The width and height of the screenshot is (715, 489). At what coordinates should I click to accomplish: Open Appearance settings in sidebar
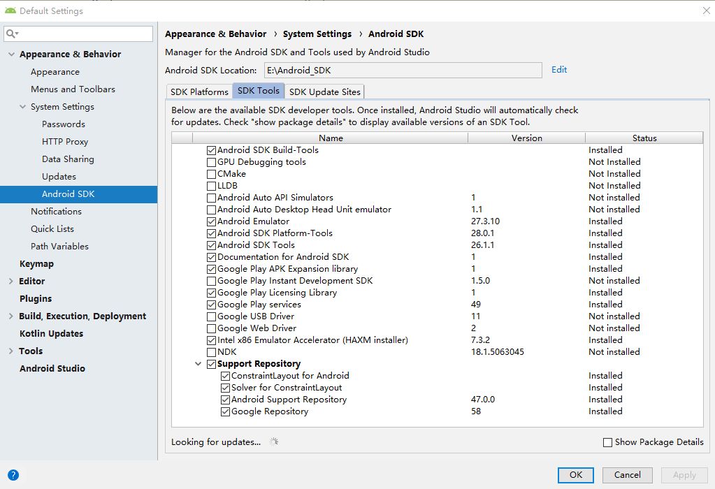55,72
